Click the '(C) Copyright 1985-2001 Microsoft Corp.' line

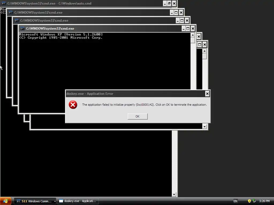pyautogui.click(x=61, y=38)
